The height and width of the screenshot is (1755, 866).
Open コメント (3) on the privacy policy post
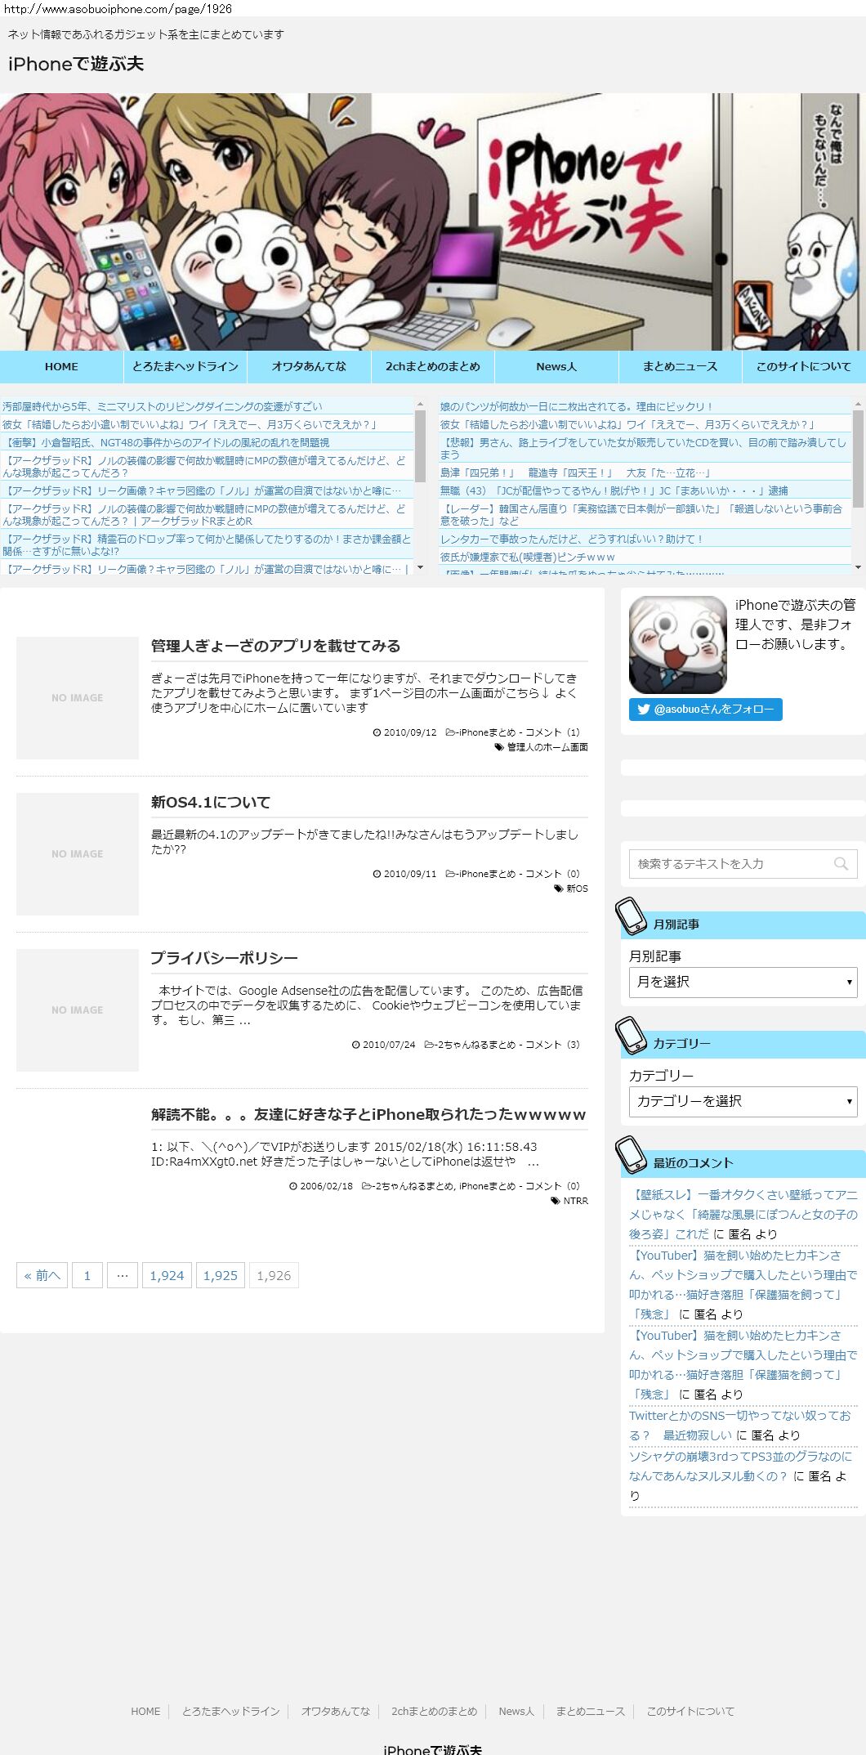pyautogui.click(x=552, y=1045)
